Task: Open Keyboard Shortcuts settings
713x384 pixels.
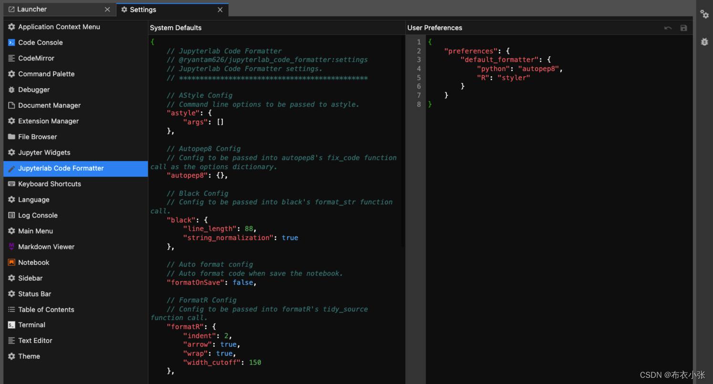Action: click(x=76, y=184)
